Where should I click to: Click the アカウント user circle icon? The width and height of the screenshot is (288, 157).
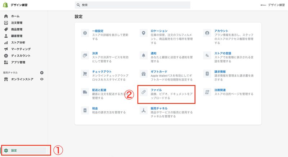[x=207, y=33]
